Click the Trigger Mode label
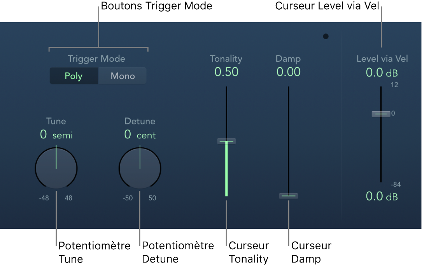The height and width of the screenshot is (266, 422). coord(96,59)
